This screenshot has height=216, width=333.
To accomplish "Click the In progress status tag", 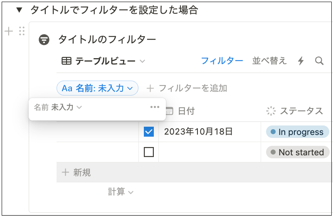I will pos(297,132).
